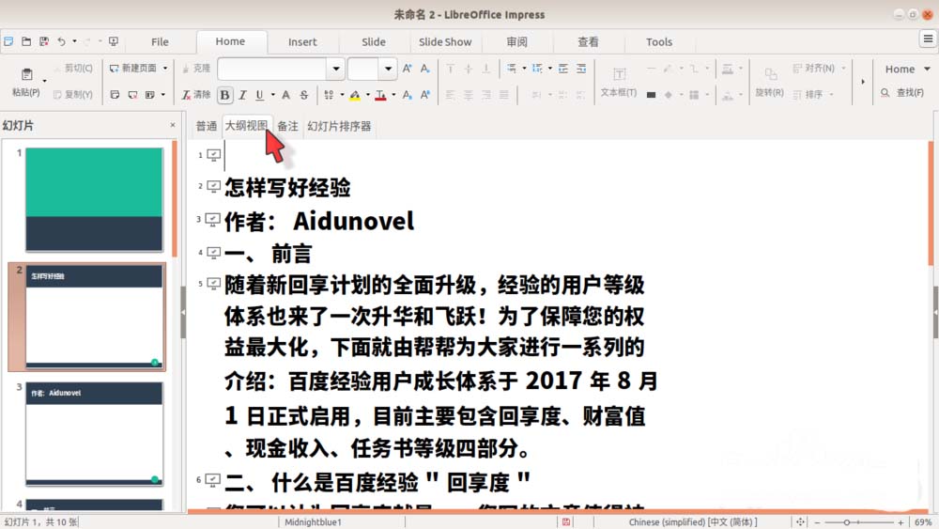Toggle the numbered list
This screenshot has height=529, width=939.
537,69
